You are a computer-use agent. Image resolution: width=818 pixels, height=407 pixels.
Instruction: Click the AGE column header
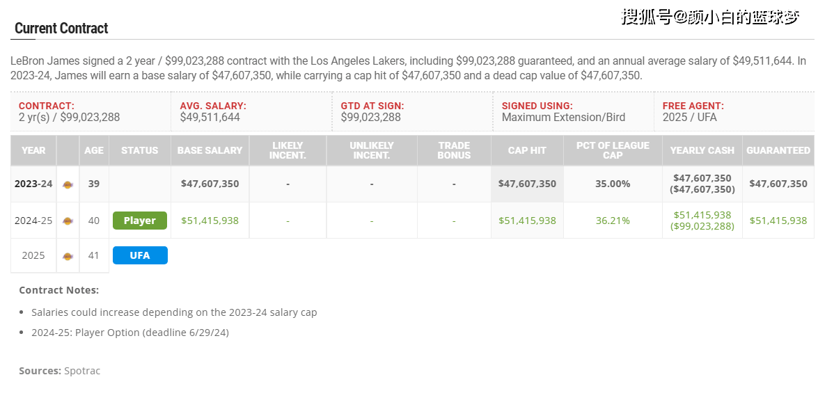click(x=94, y=150)
